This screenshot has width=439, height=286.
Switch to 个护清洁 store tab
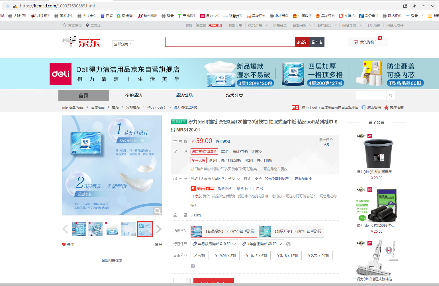pyautogui.click(x=134, y=96)
